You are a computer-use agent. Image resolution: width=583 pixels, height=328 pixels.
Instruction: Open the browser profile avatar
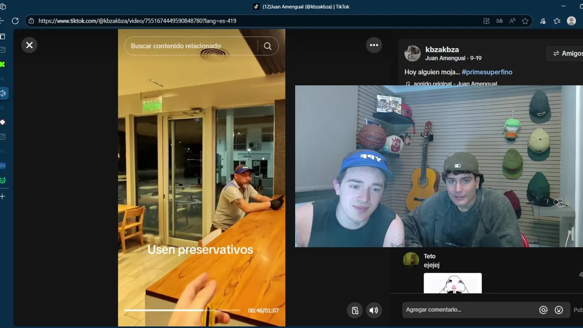[571, 21]
